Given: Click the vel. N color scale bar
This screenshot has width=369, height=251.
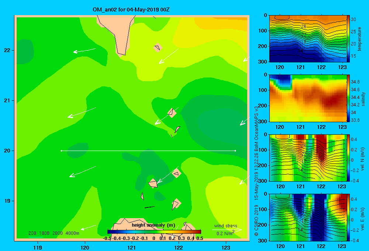Looking at the screenshot, I should pyautogui.click(x=348, y=158).
